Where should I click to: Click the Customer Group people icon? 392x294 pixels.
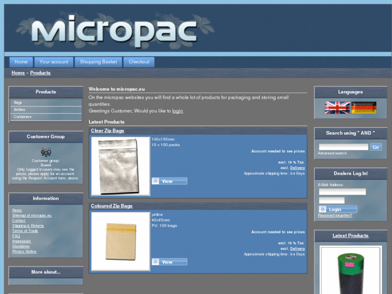(46, 152)
